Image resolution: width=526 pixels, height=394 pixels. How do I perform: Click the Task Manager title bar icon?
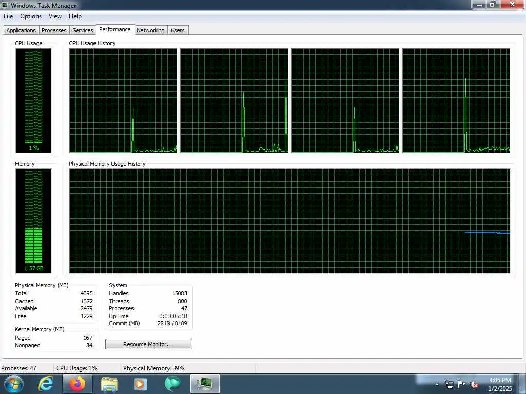pos(5,5)
